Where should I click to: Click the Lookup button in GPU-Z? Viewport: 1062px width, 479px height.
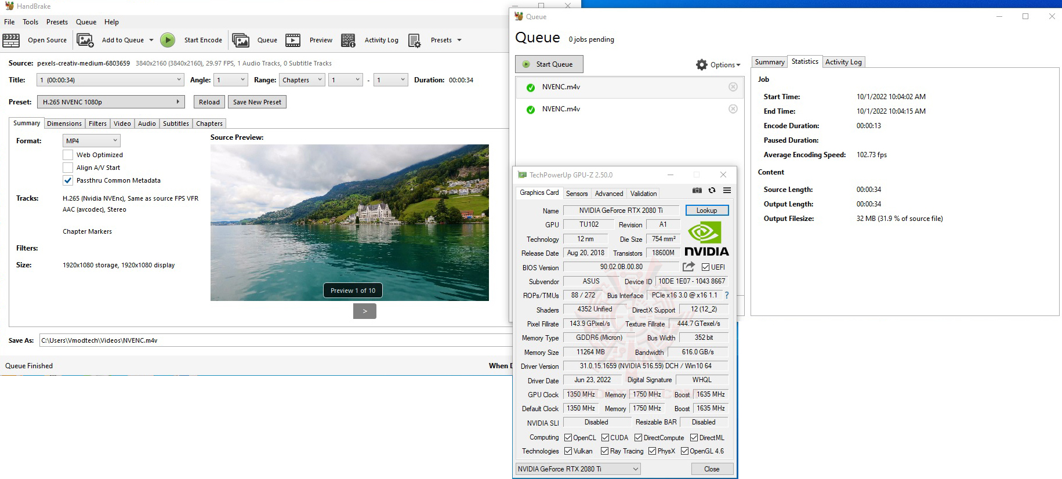706,211
